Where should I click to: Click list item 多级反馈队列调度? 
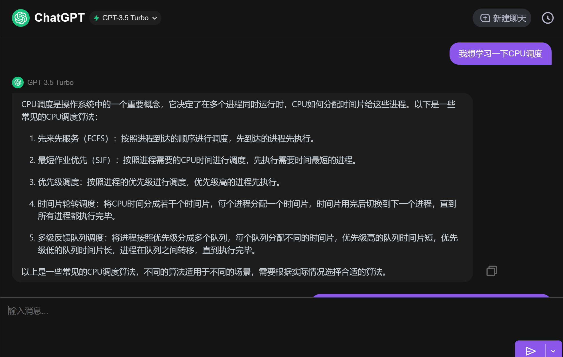[244, 244]
